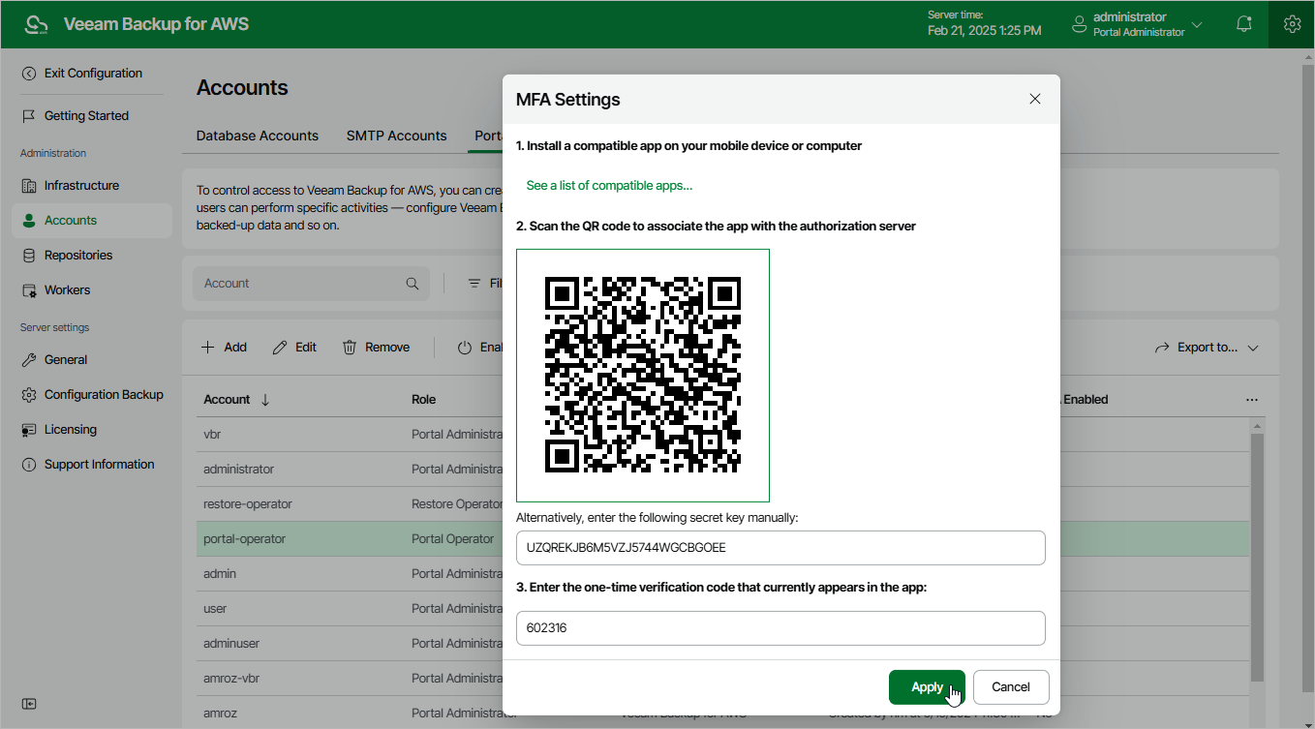Open the column options ellipsis menu
The height and width of the screenshot is (729, 1315).
tap(1252, 400)
